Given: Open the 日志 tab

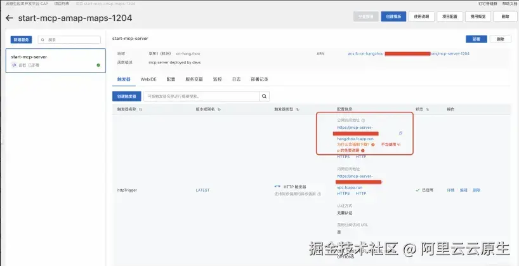Looking at the screenshot, I should tap(236, 79).
